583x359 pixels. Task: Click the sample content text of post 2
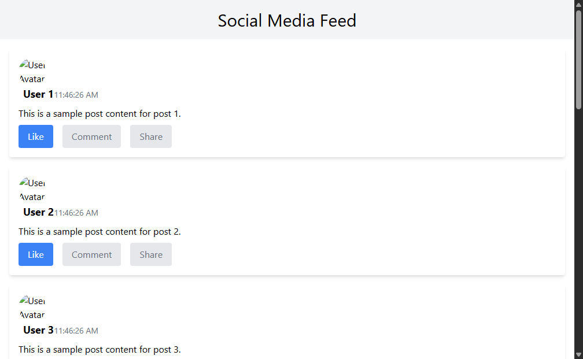tap(99, 231)
